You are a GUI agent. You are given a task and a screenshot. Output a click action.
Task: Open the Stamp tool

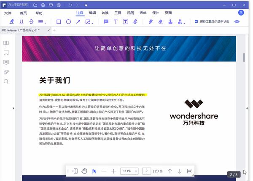[x=170, y=21]
